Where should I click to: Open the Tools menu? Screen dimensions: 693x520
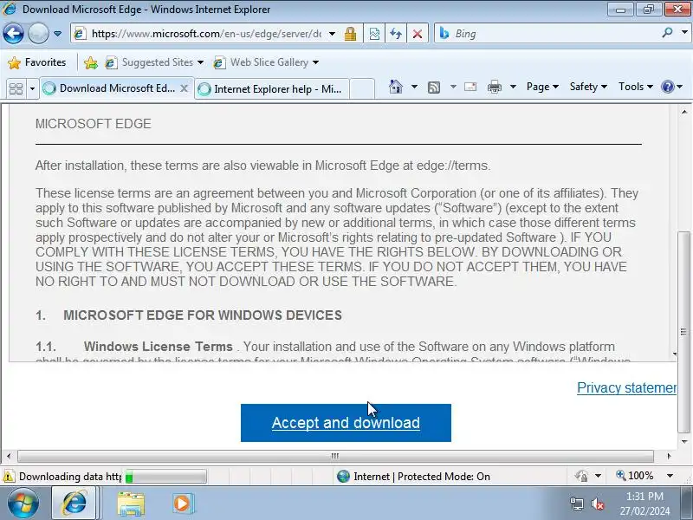(636, 87)
